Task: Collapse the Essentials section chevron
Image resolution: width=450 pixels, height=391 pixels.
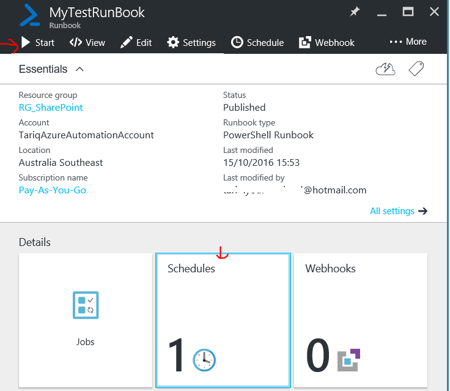Action: [79, 69]
